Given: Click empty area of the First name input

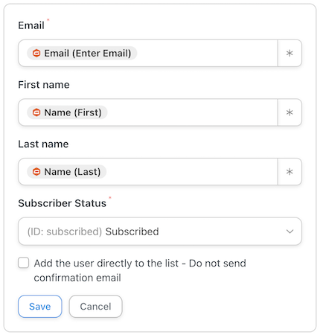Looking at the screenshot, I should tap(192, 112).
